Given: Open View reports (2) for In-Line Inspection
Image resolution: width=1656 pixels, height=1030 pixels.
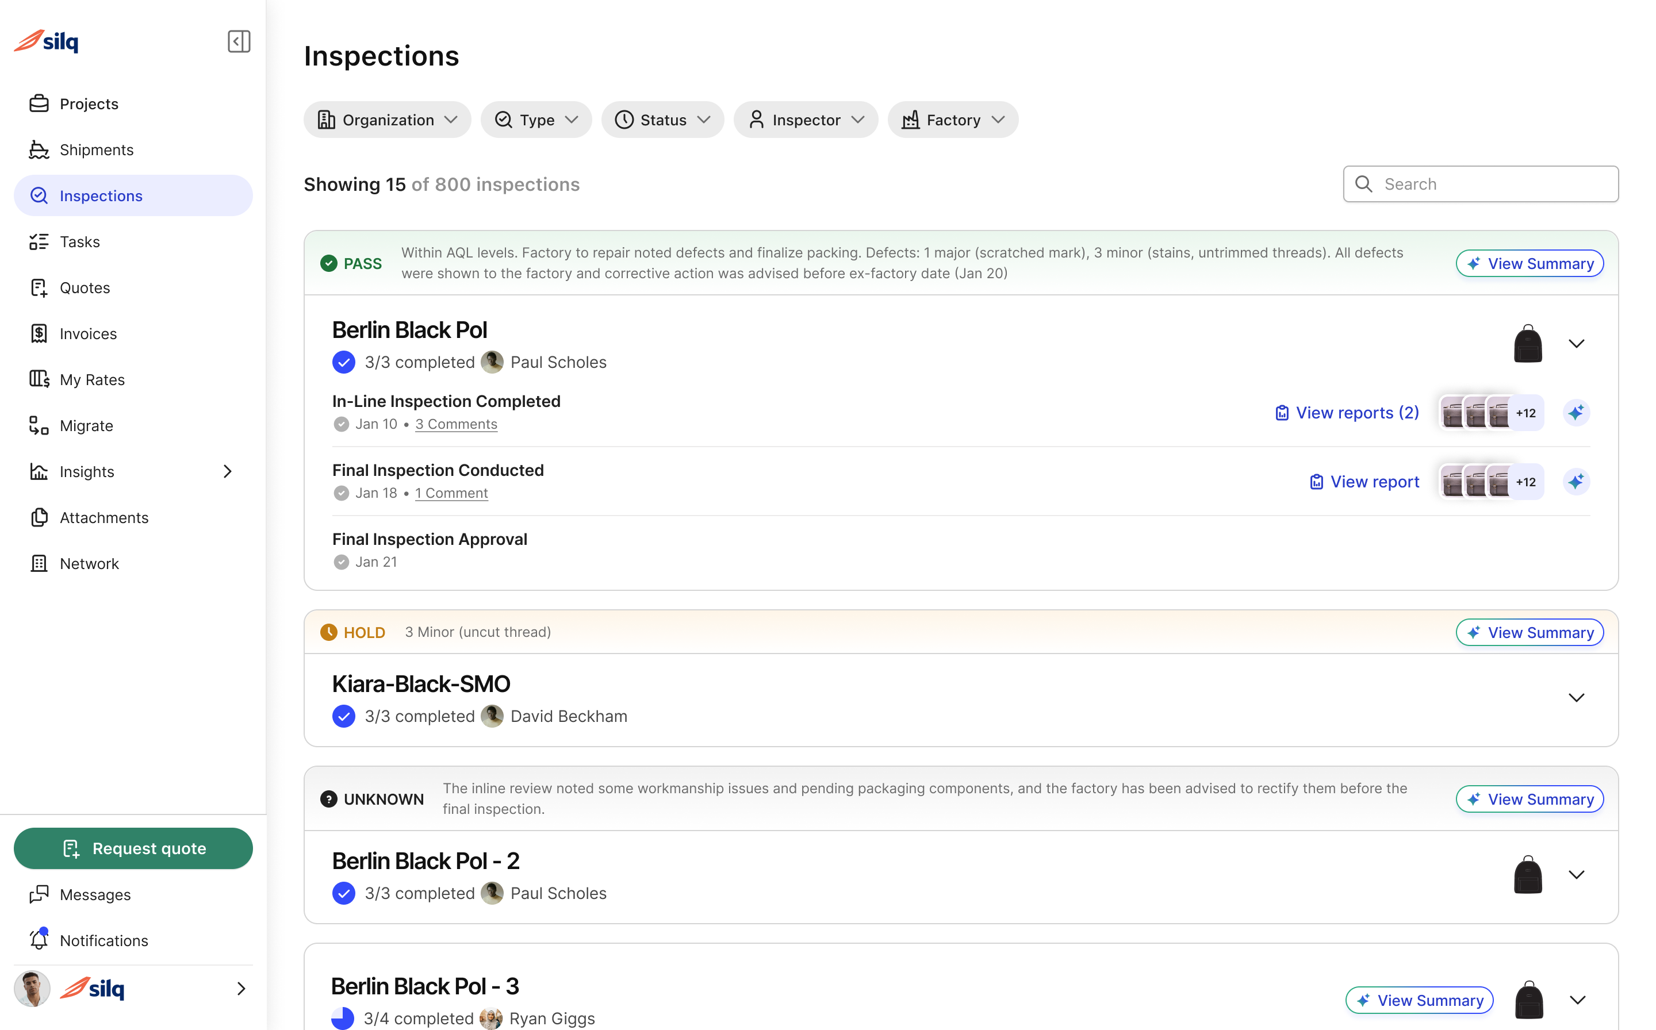Looking at the screenshot, I should 1346,412.
